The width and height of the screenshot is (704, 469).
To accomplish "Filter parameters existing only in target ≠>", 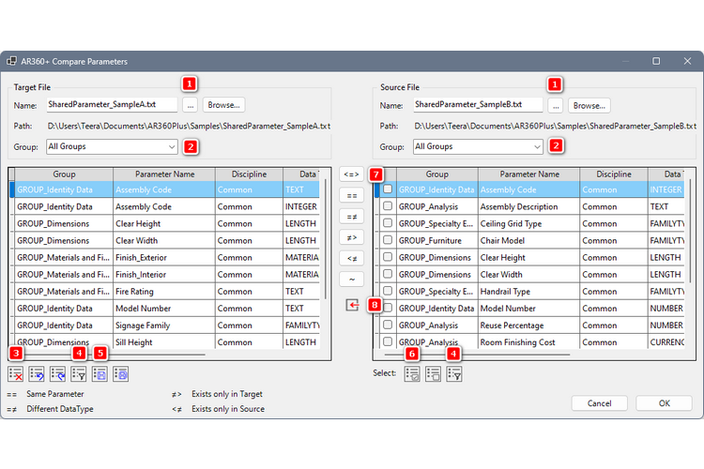I will (352, 237).
